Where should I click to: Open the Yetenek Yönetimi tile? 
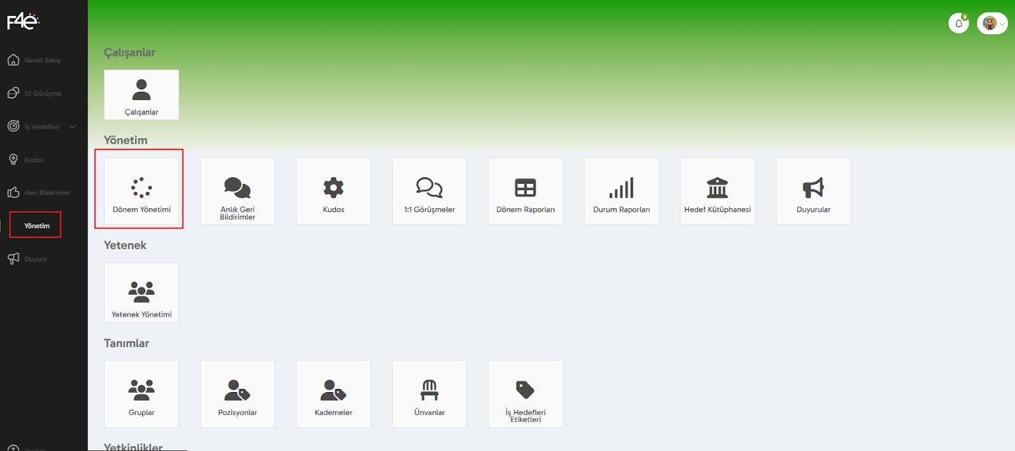(141, 293)
